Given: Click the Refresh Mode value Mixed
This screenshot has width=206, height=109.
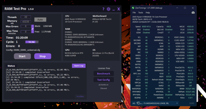Looking at the screenshot, I should click(169, 80).
